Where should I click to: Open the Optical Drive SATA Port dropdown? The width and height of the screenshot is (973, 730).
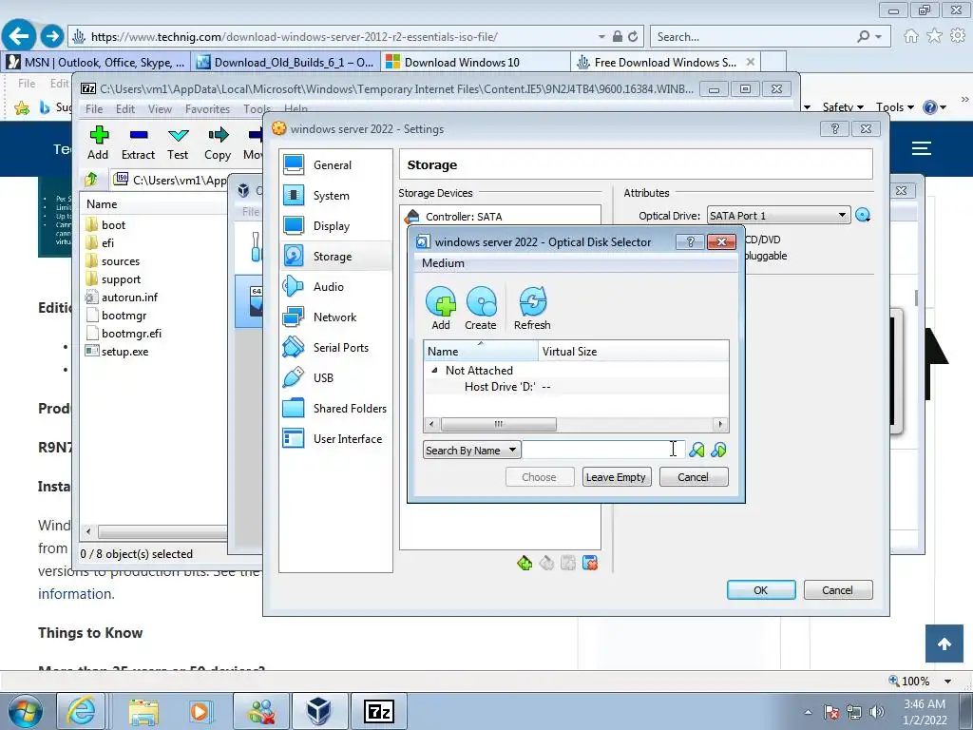click(778, 216)
